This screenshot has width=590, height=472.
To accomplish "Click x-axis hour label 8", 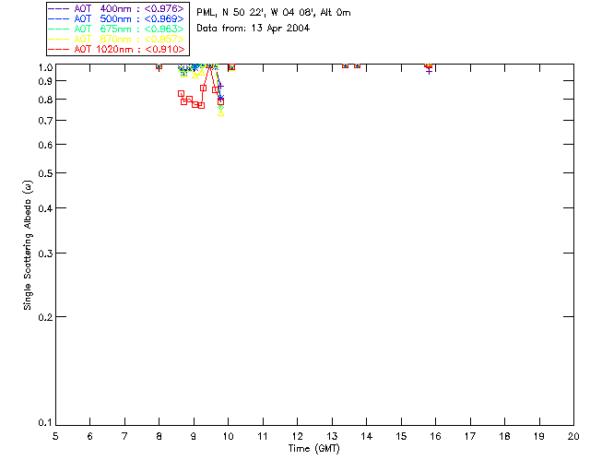I will click(x=159, y=436).
